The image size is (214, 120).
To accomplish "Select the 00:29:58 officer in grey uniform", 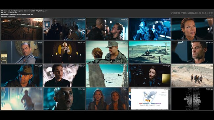I will (x=22, y=52).
